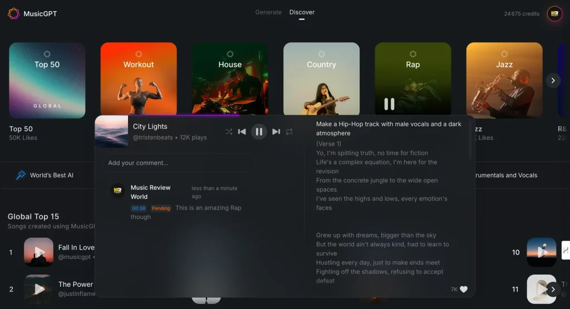Screen dimensions: 570x309
Task: Play The Power song at rank 2
Action: point(38,289)
